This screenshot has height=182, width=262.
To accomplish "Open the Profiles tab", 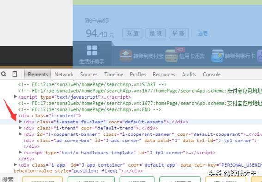I will pos(138,74).
